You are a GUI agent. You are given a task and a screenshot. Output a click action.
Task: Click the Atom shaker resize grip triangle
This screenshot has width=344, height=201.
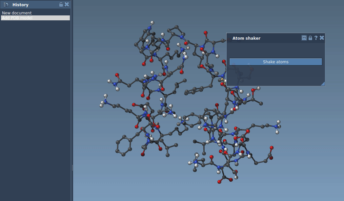(323, 84)
